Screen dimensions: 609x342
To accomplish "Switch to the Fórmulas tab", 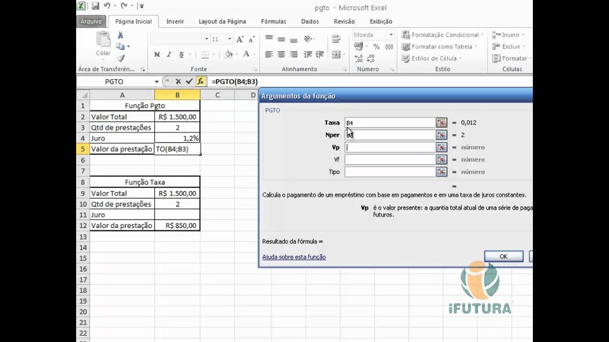I will (x=274, y=21).
